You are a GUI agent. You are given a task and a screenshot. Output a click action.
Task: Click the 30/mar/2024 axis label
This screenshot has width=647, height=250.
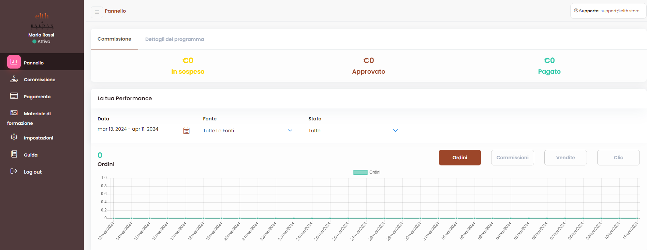[x=413, y=231]
